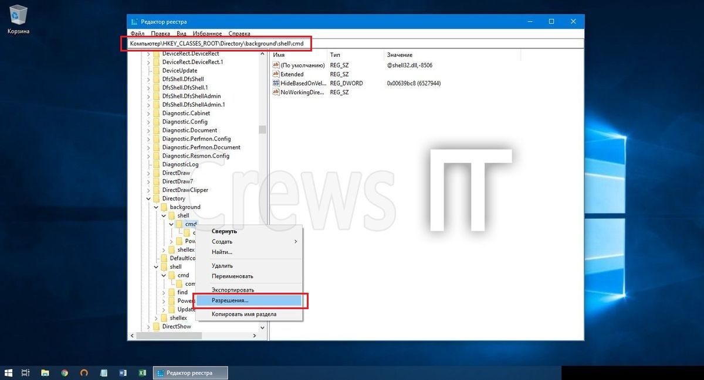Expand the DeviceRect.DeviceRect key
704x380 pixels.
[x=148, y=53]
